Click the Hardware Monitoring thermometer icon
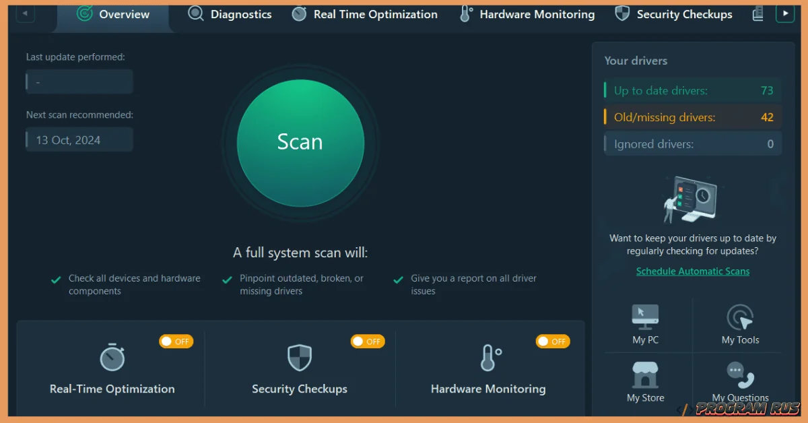 point(490,358)
